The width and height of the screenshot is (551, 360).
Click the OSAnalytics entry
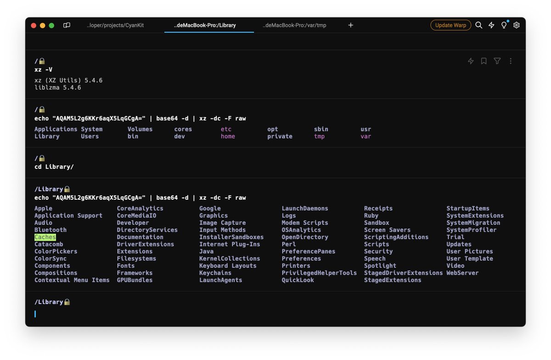pos(302,230)
